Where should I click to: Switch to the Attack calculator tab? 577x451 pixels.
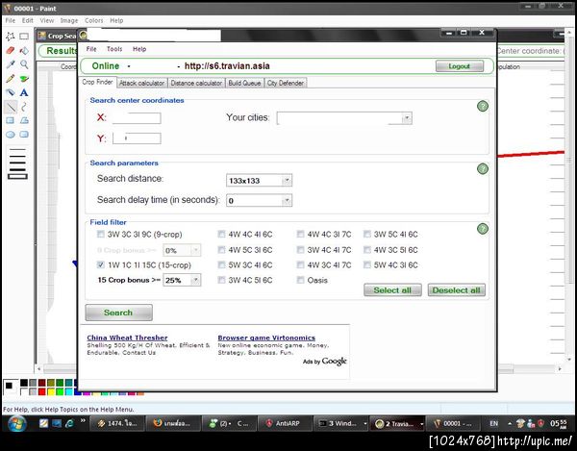coord(141,83)
